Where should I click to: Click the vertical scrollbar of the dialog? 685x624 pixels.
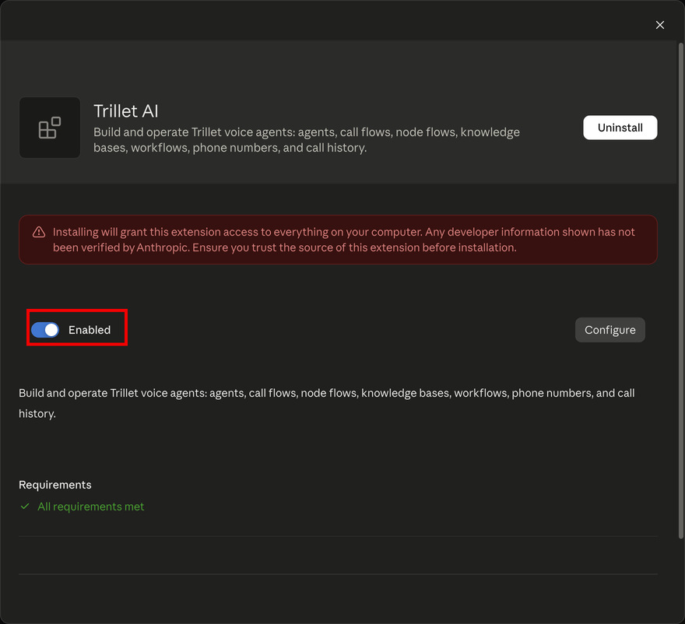tap(680, 290)
